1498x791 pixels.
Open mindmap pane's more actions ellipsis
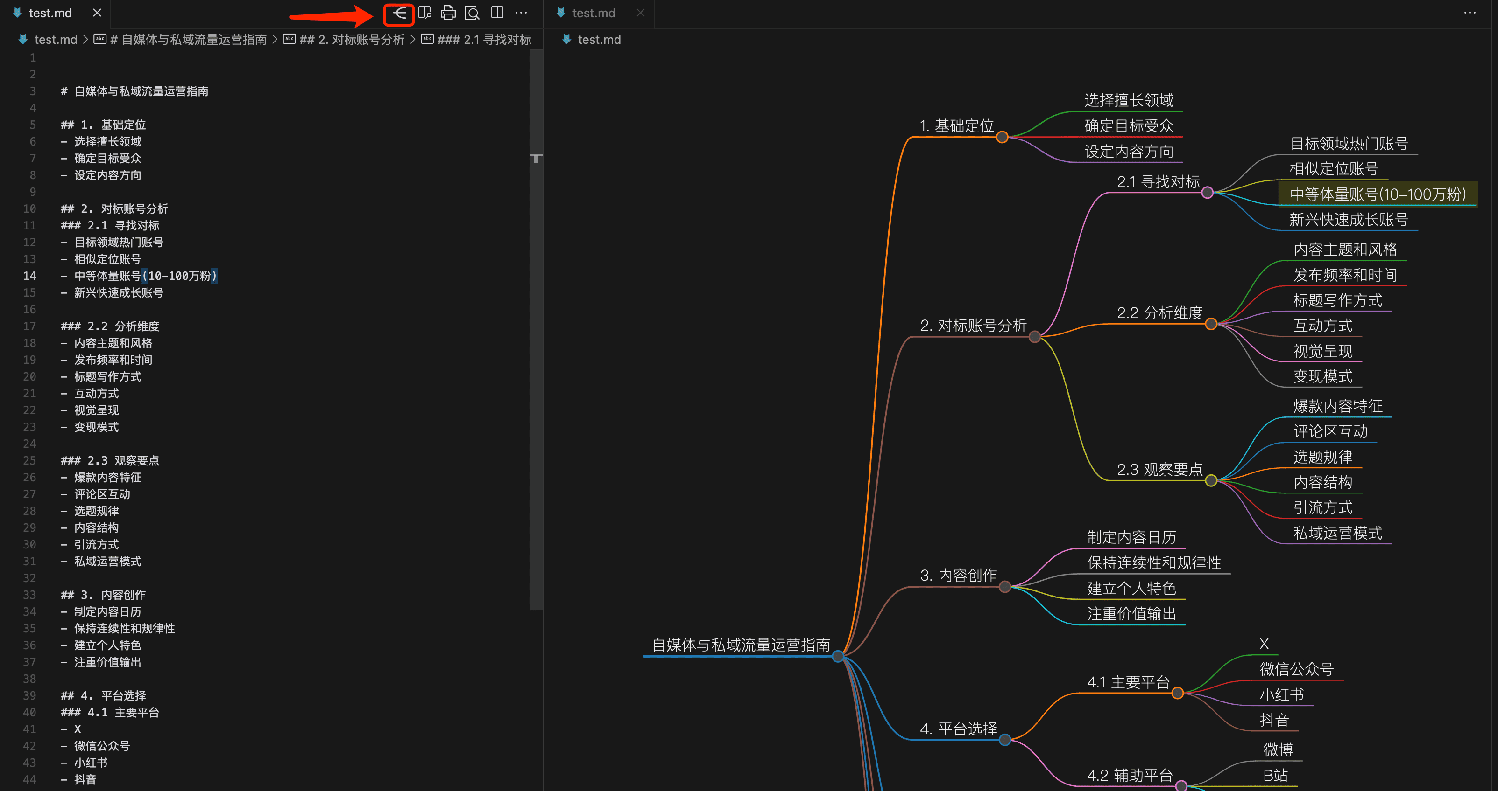tap(1470, 13)
